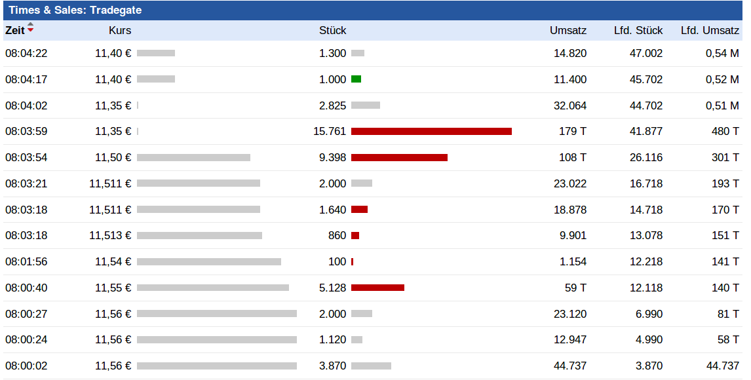Open the trade row timestamped 08:04:22

pos(27,53)
